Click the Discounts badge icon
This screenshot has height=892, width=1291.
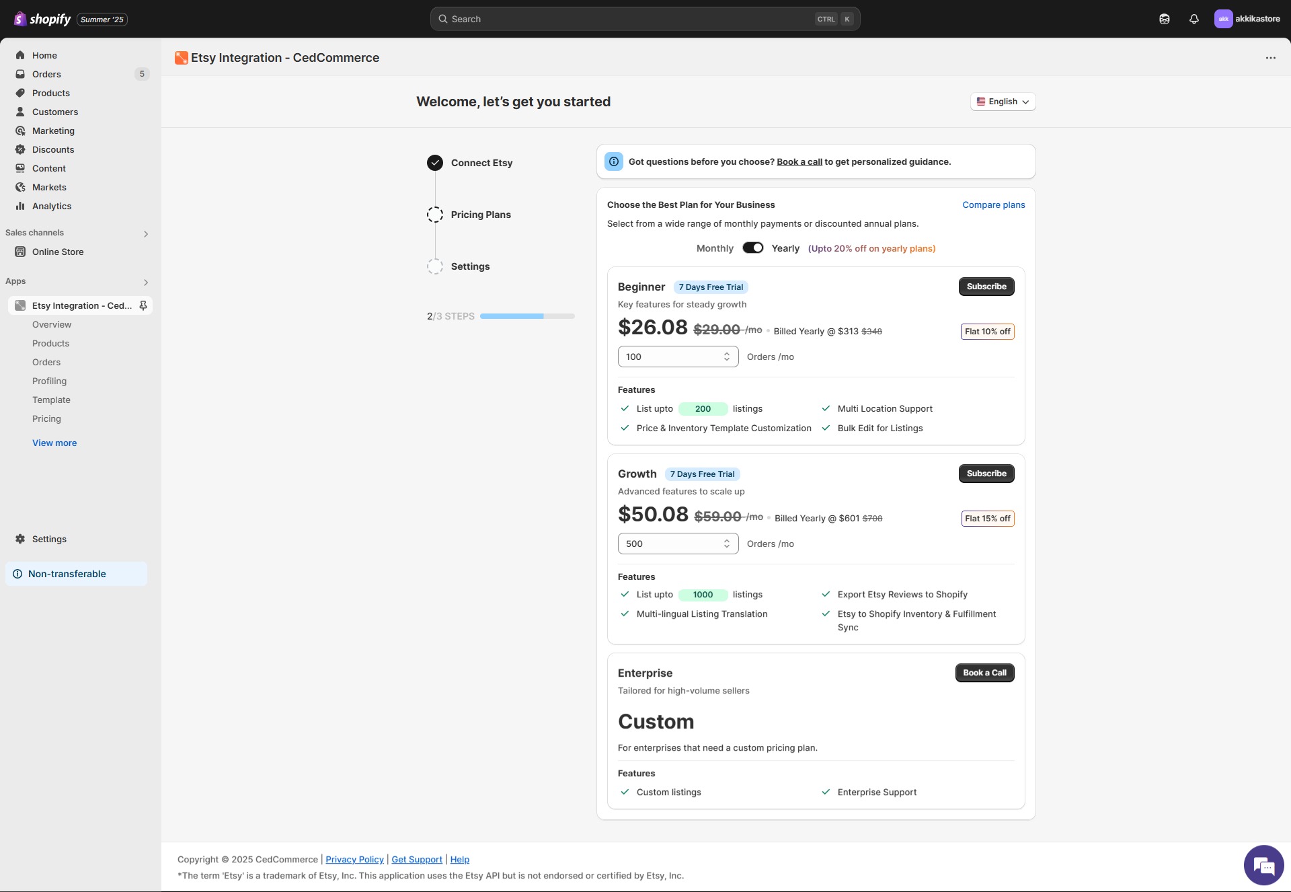coord(20,149)
